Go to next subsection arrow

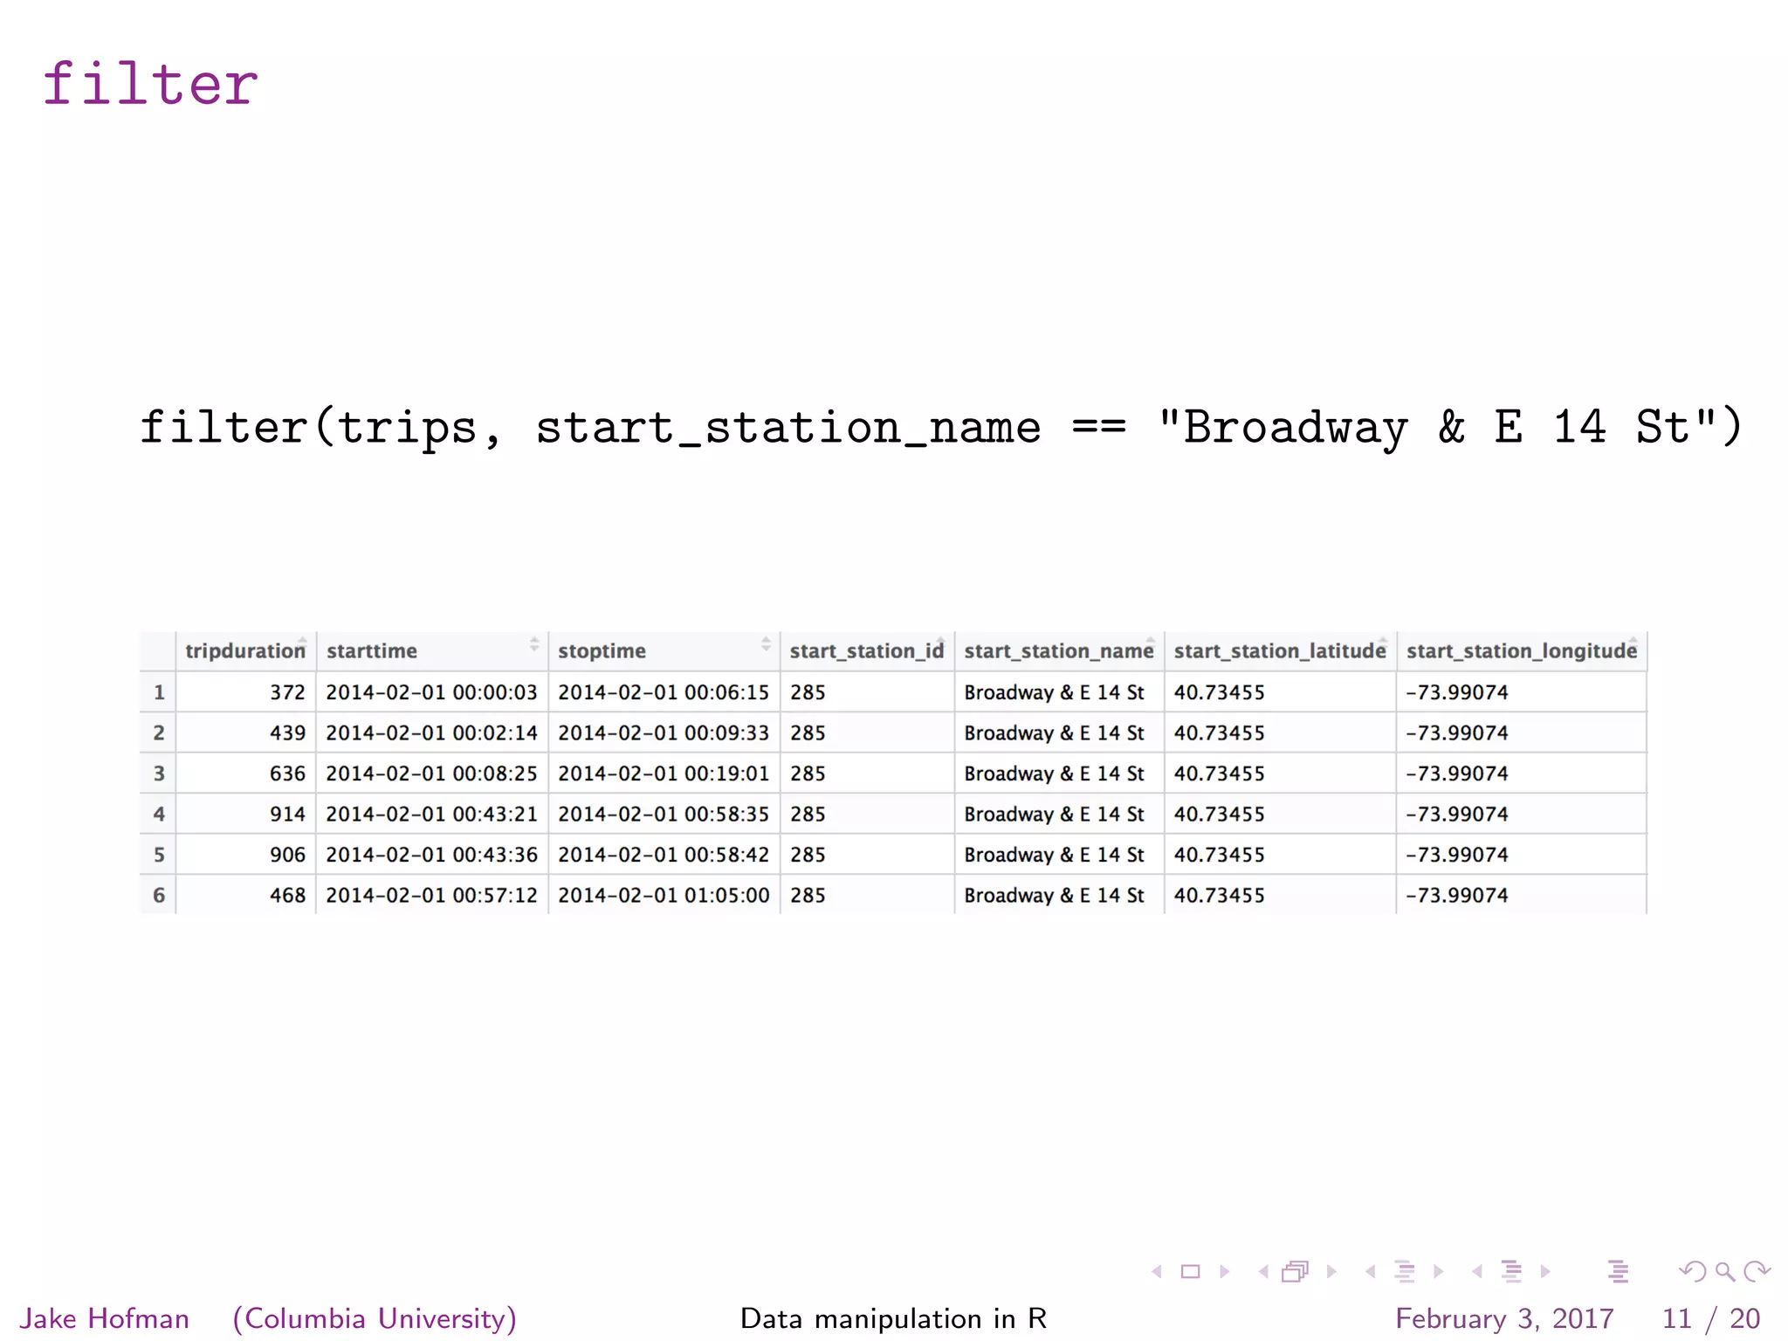click(x=1438, y=1272)
